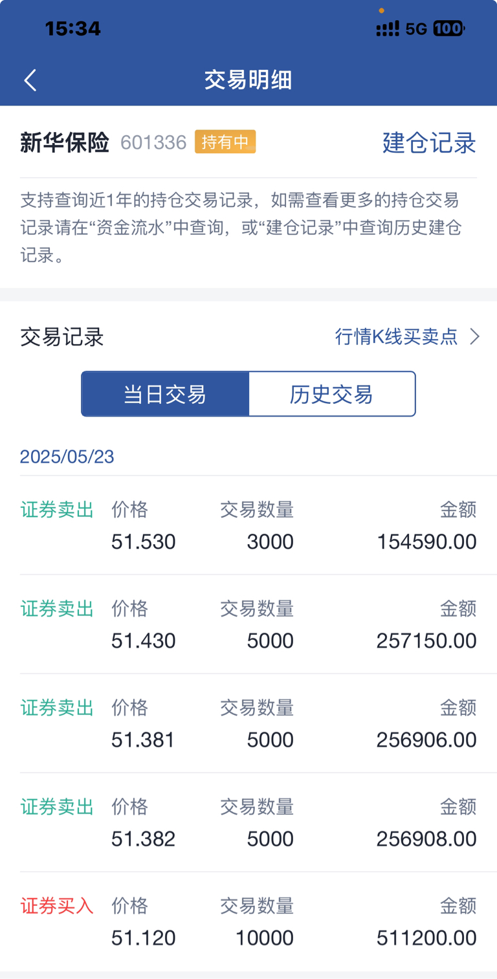Open 建仓记录 link
Screen dimensions: 497x979
pos(429,142)
